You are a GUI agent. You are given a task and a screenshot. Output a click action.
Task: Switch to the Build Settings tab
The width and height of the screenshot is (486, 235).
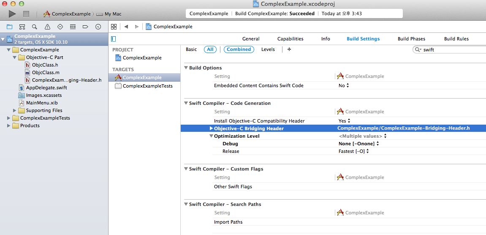click(363, 39)
